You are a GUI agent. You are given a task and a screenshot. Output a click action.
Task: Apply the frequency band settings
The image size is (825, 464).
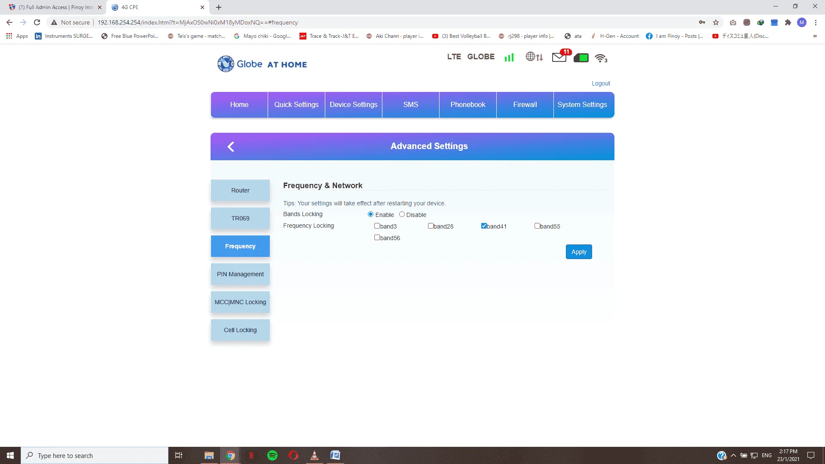click(x=579, y=252)
